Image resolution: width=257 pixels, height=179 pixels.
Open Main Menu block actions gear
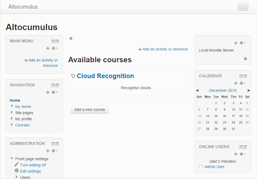coord(55,48)
